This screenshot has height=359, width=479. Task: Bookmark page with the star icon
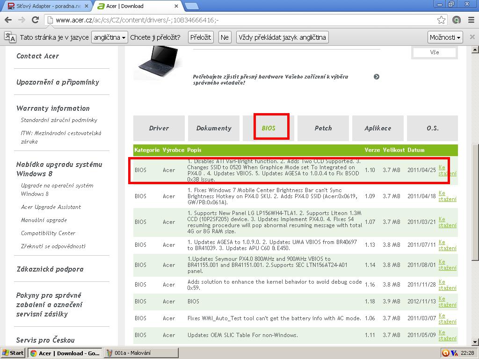pos(441,20)
